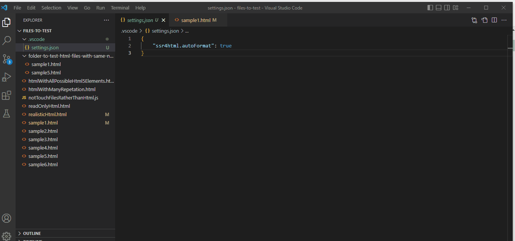Open root-level sample5.html file
The width and height of the screenshot is (515, 241).
pyautogui.click(x=65, y=156)
